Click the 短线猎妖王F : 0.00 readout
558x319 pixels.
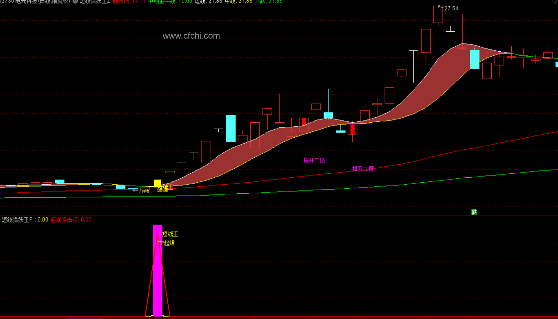click(x=25, y=220)
